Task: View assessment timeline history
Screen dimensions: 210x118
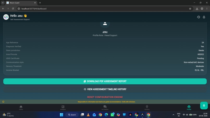Action: pos(105,89)
